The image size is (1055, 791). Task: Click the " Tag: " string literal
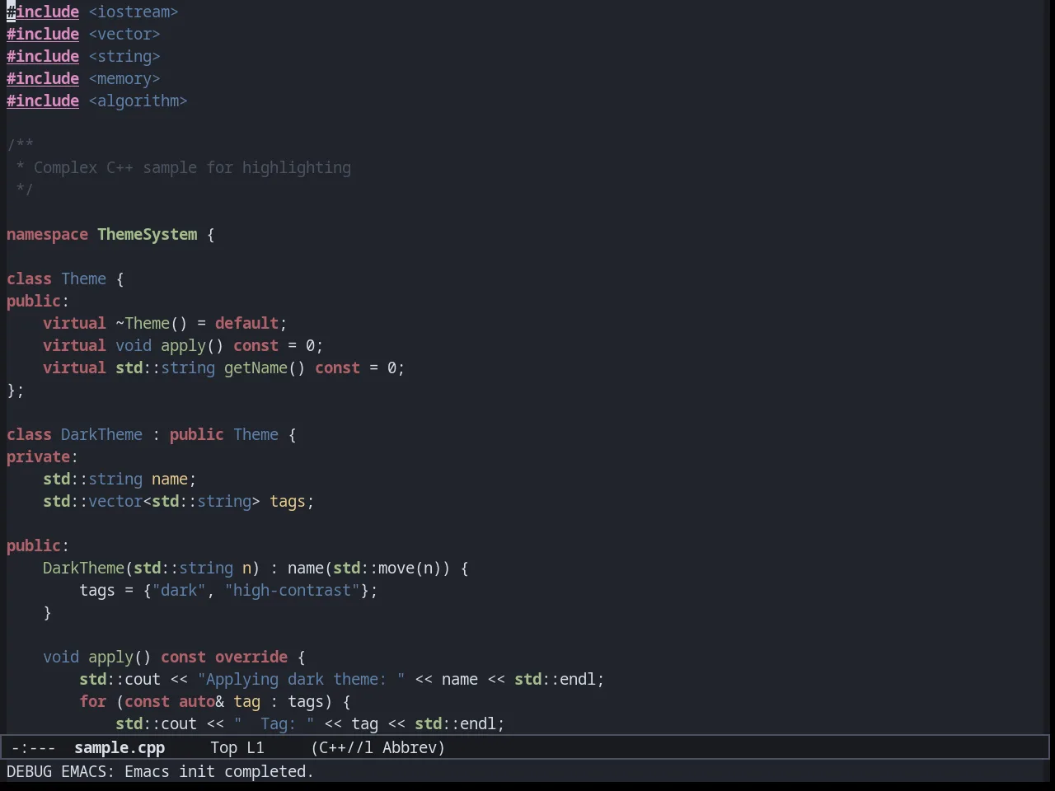[x=274, y=724]
